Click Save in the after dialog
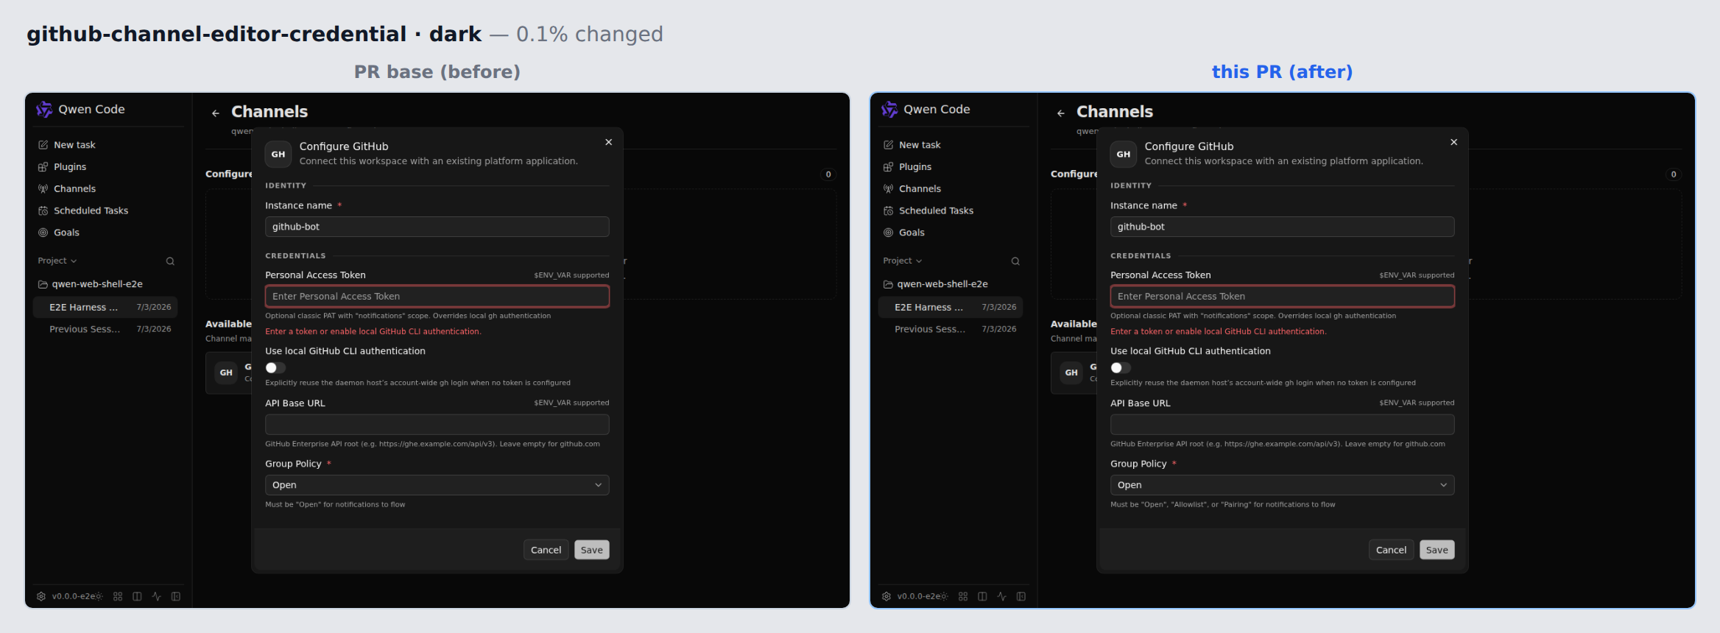Screen dimensions: 1720x633 click(1437, 550)
